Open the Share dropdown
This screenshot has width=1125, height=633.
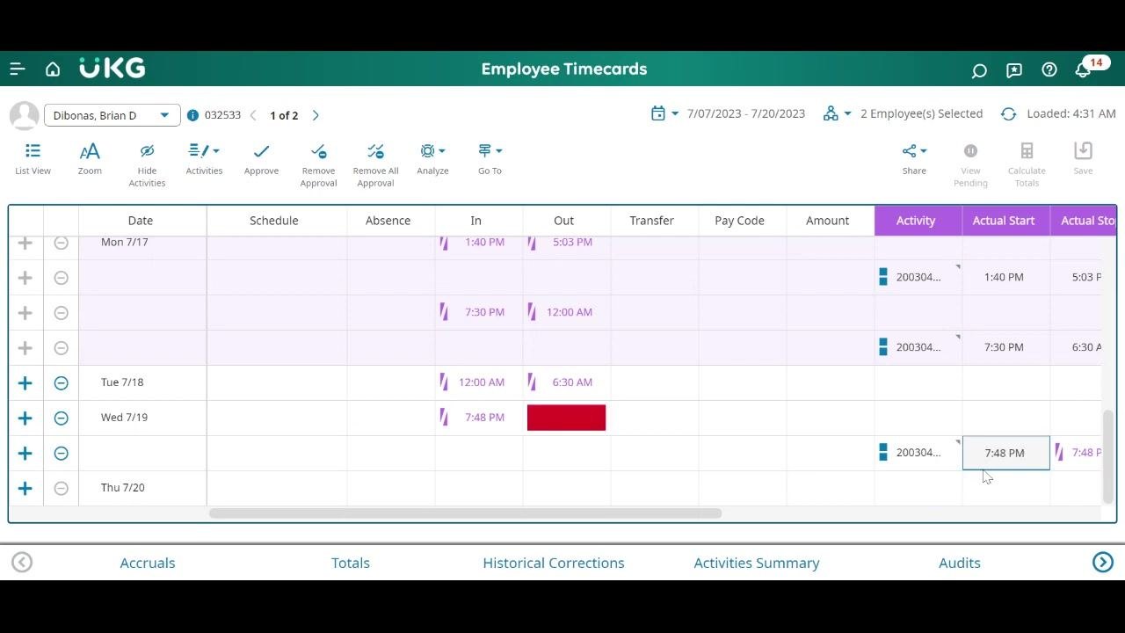914,159
